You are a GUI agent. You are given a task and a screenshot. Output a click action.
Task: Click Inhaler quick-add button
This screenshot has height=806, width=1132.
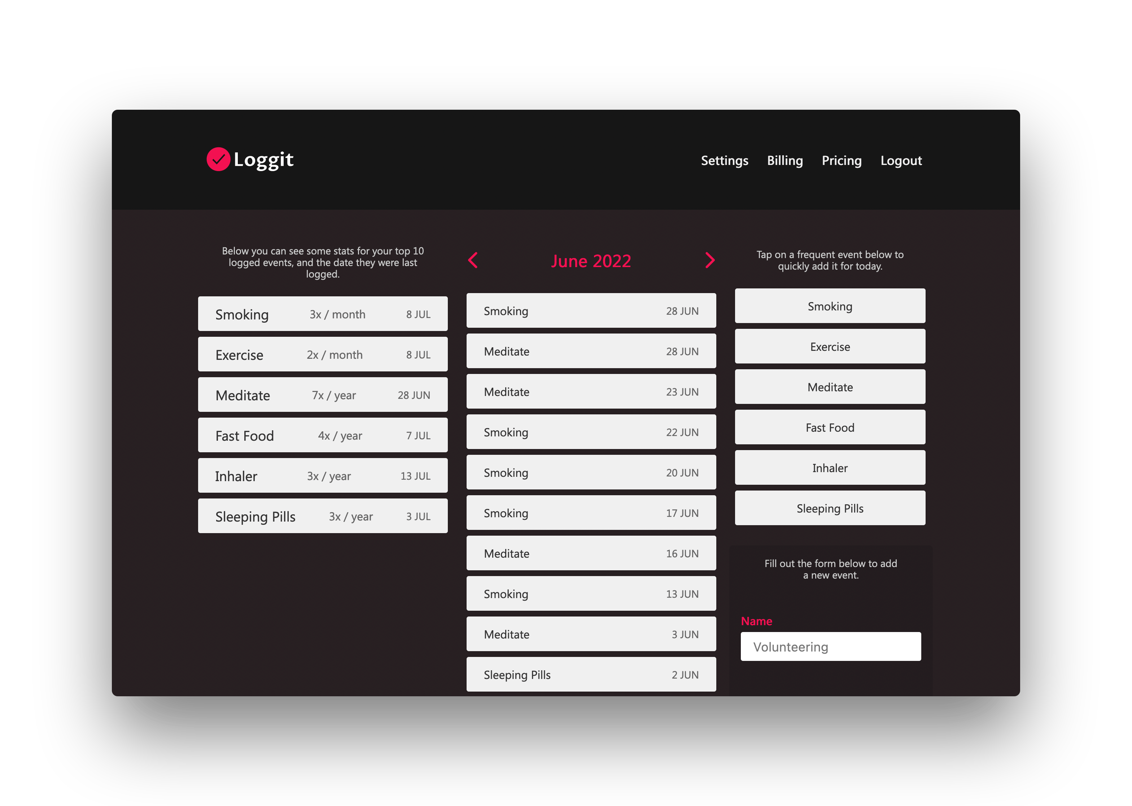pyautogui.click(x=829, y=469)
